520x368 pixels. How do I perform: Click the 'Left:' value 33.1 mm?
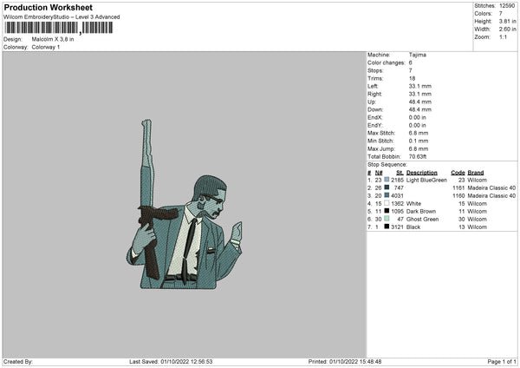click(420, 86)
